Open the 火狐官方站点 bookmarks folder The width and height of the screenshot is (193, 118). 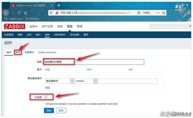14,19
